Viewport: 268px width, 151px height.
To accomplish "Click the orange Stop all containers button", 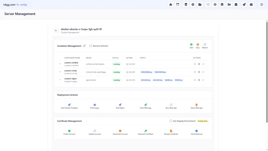I will 197,46.
